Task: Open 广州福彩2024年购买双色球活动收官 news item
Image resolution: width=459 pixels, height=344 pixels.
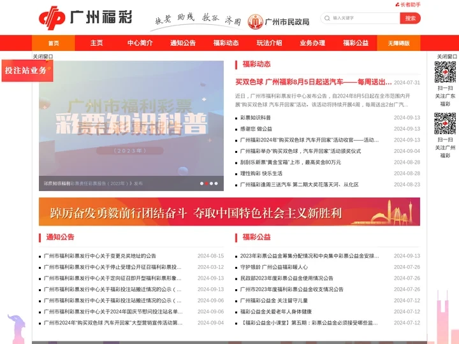Action: pos(309,140)
